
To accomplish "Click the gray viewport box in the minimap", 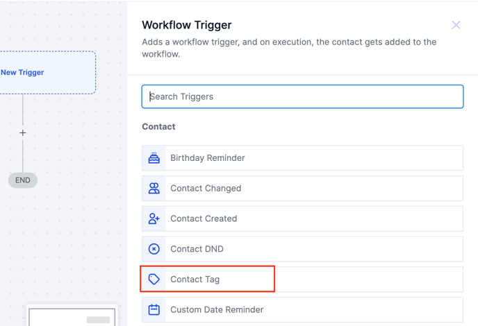I will coord(98,320).
